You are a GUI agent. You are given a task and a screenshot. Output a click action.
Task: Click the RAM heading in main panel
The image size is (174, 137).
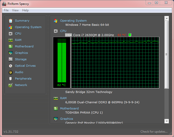(63, 98)
